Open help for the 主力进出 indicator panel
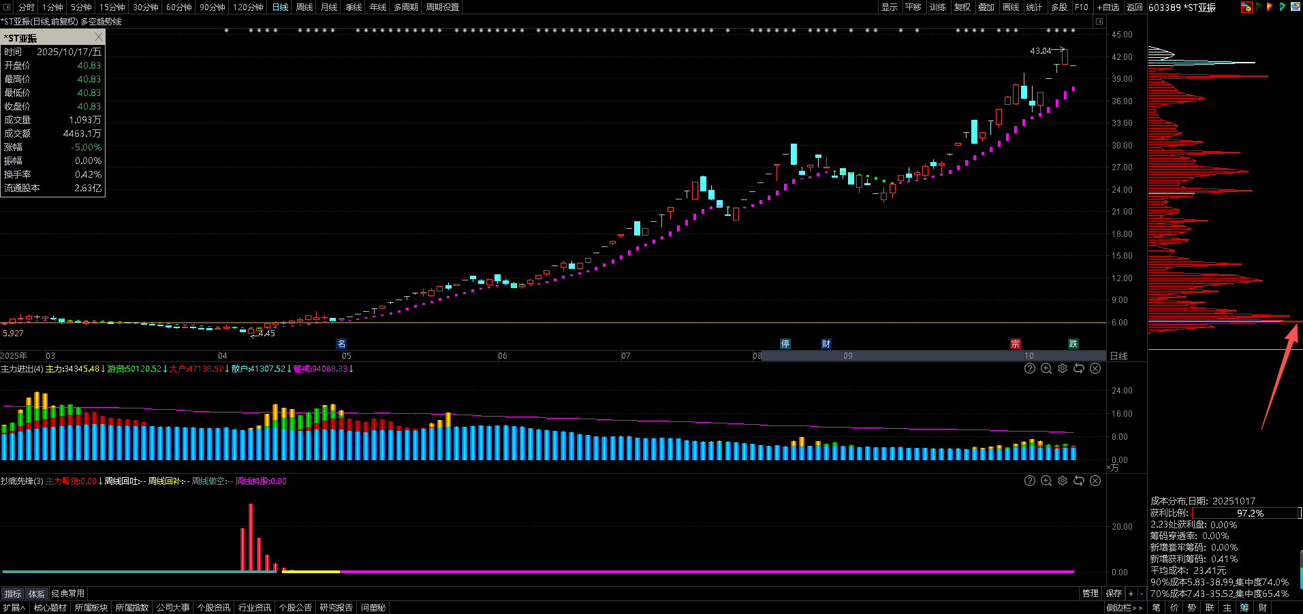This screenshot has width=1303, height=614. 1030,368
